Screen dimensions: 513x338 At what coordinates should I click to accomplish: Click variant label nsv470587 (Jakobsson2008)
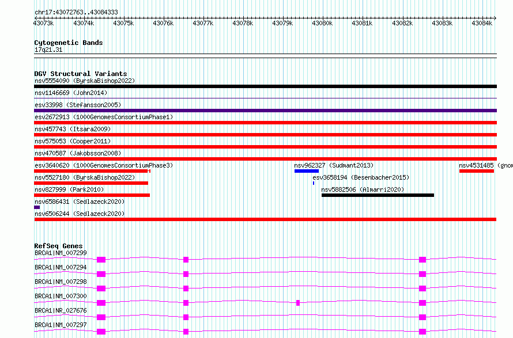(x=78, y=153)
